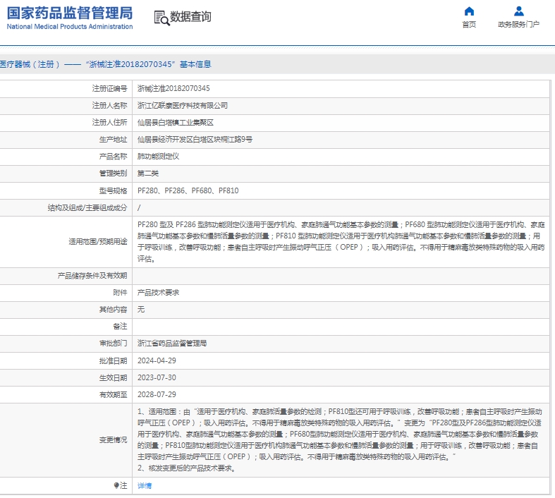
Task: Click the 型号规格 row label
Action: (113, 190)
